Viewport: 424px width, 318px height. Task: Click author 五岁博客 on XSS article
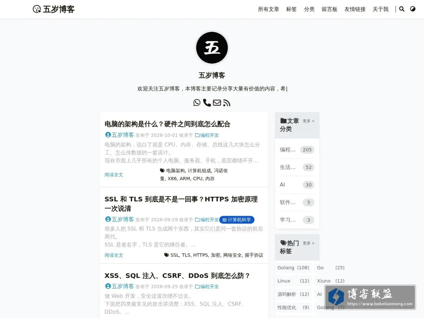pyautogui.click(x=120, y=286)
